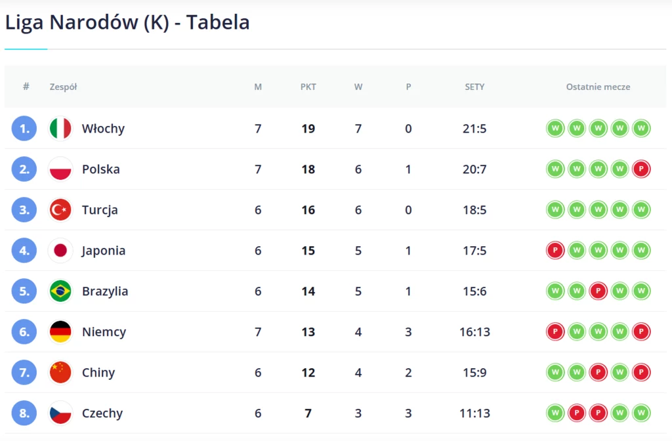Open the Turcja team link

[x=100, y=210]
